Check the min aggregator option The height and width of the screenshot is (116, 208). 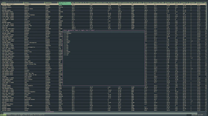coord(65,38)
